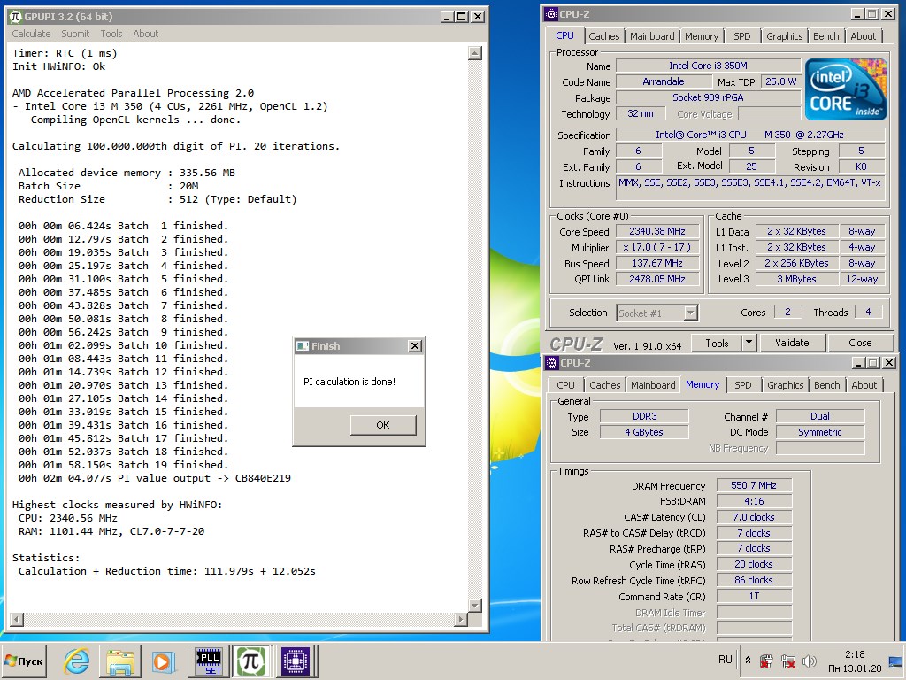Click GPUPI horizontal scrollbar right arrow

pyautogui.click(x=460, y=619)
